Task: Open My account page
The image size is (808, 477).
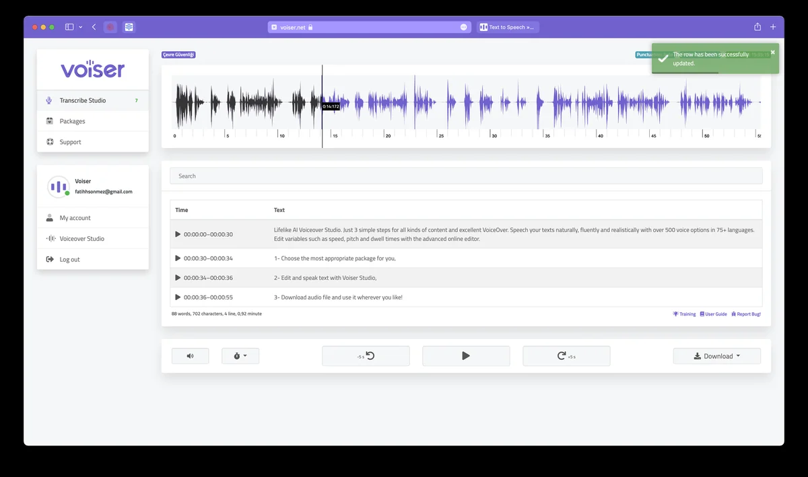Action: pos(93,218)
